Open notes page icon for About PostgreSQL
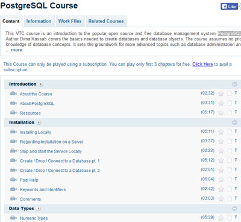This screenshot has height=222, width=241. (230, 103)
